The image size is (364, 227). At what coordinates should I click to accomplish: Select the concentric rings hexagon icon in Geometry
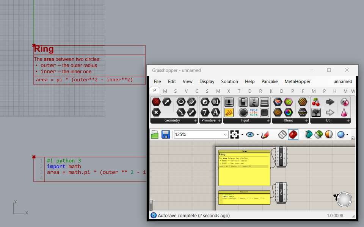tap(191, 102)
